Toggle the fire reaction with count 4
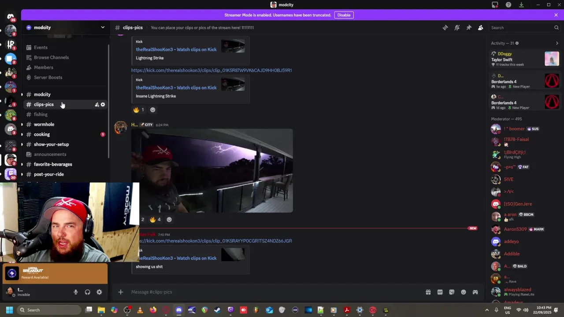This screenshot has width=564, height=317. click(155, 219)
